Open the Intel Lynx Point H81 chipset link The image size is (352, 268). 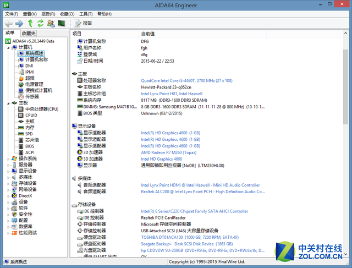pyautogui.click(x=172, y=94)
